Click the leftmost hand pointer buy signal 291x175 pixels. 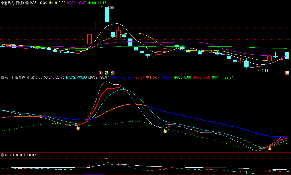point(78,127)
